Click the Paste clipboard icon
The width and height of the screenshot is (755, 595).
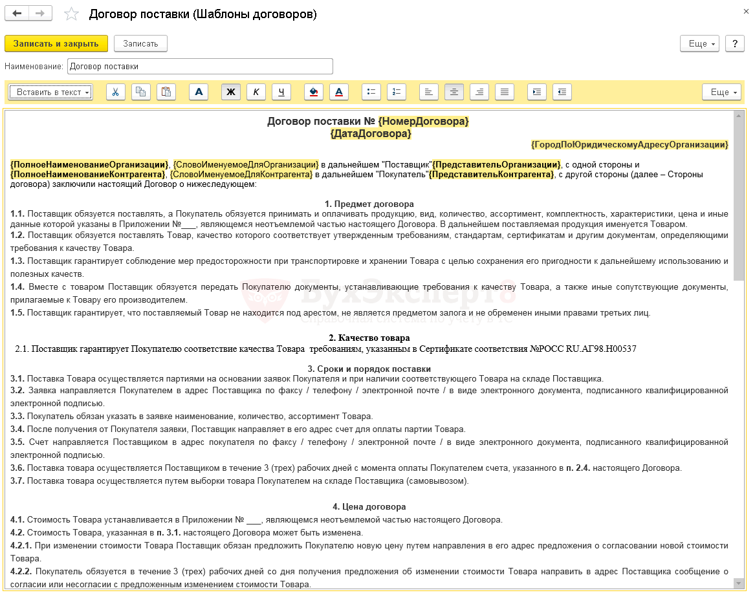pos(166,92)
